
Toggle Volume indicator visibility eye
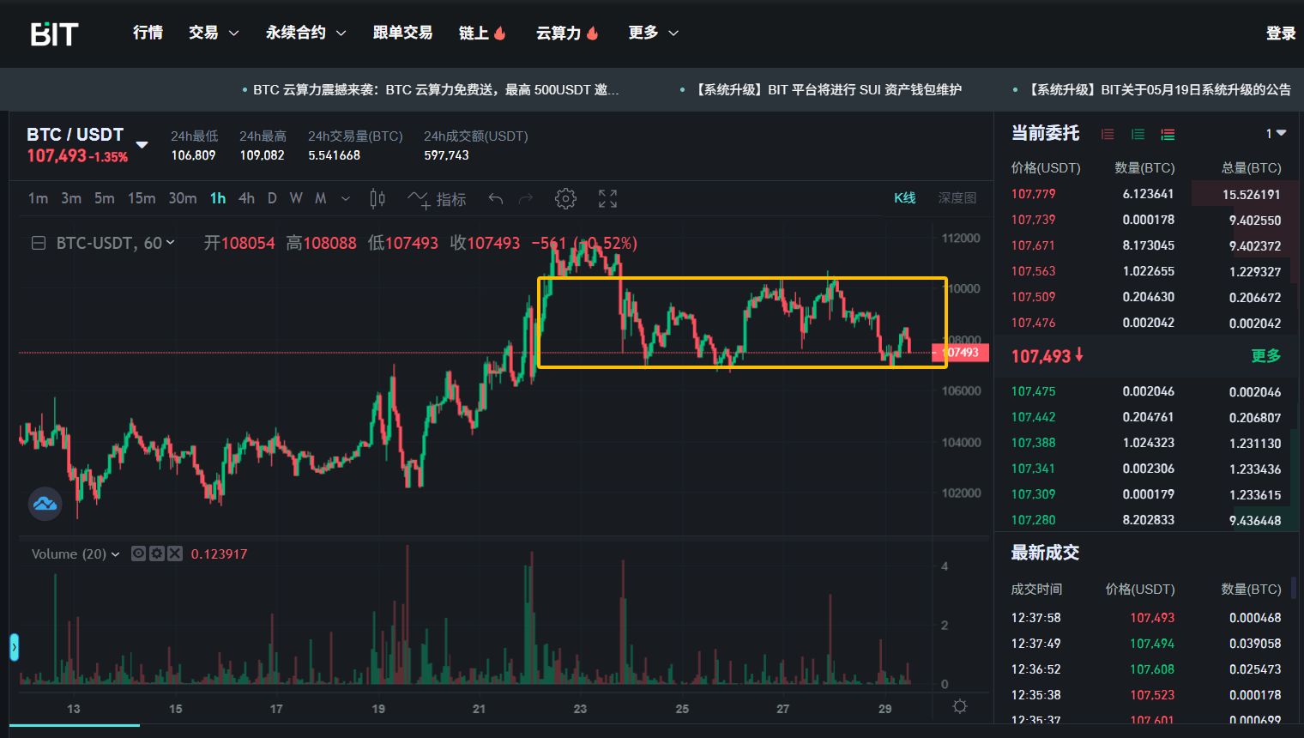point(138,553)
